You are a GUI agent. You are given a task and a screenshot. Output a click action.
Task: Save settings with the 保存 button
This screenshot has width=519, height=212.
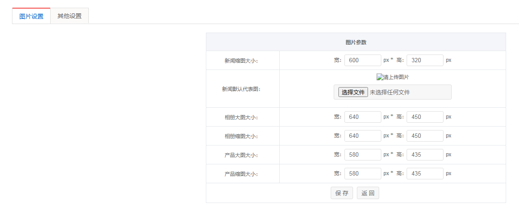click(x=341, y=193)
